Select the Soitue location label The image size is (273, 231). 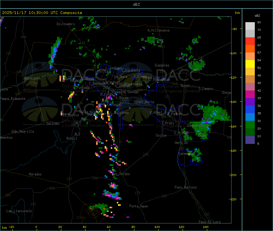coord(161,135)
